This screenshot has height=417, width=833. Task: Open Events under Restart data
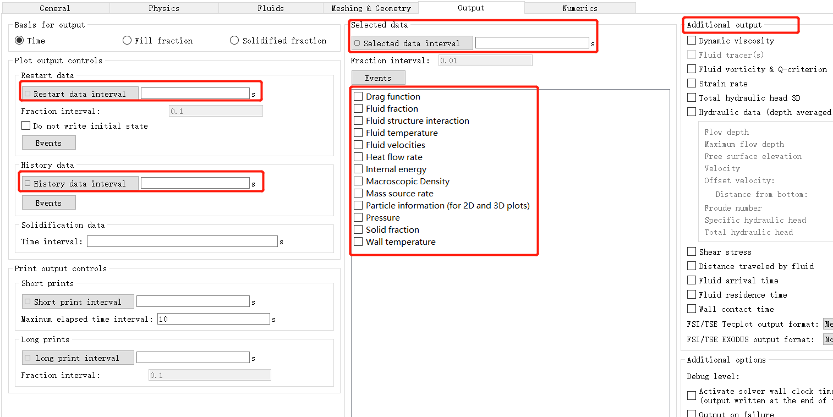(48, 143)
